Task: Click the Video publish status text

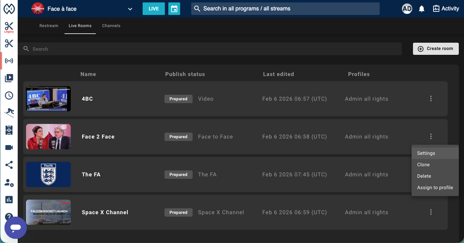Action: (206, 99)
